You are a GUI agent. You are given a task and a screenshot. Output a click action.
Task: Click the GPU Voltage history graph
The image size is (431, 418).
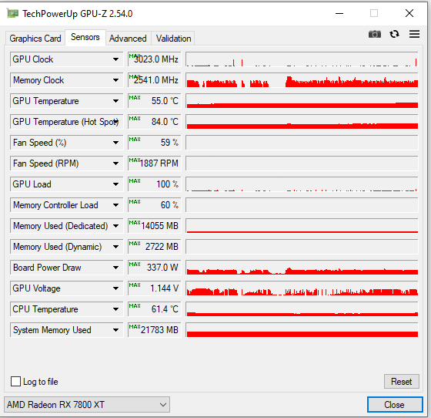pos(302,288)
